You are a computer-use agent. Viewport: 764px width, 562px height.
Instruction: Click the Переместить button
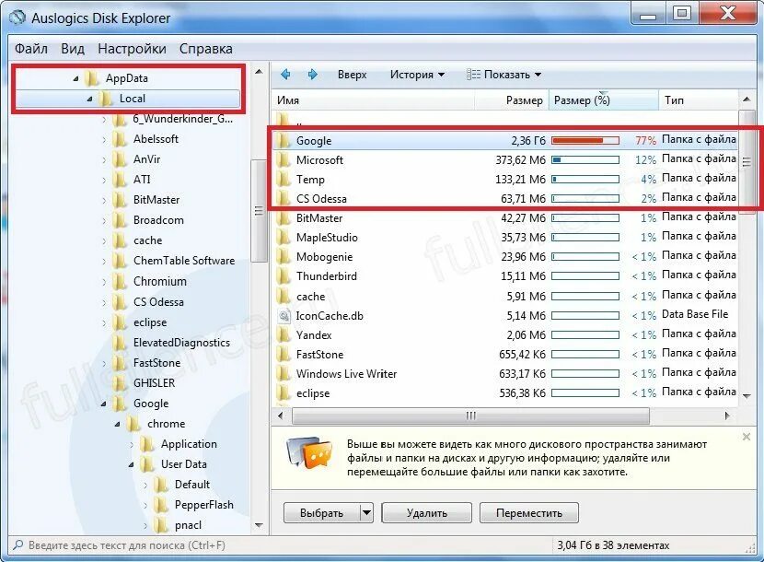point(529,513)
